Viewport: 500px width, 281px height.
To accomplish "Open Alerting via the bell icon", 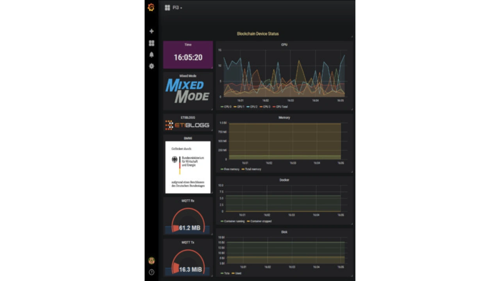I will 152,55.
